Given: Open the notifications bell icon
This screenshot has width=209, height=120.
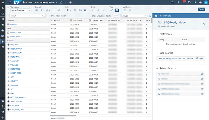Looking at the screenshot, I should 184,2.
